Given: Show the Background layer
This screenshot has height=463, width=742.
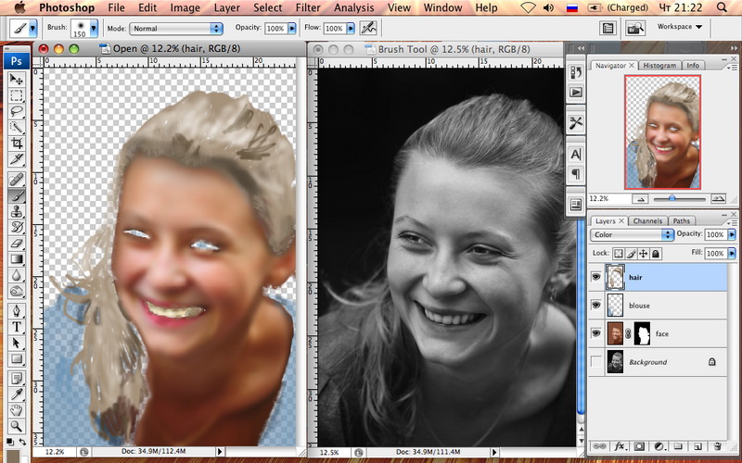Looking at the screenshot, I should pos(595,362).
